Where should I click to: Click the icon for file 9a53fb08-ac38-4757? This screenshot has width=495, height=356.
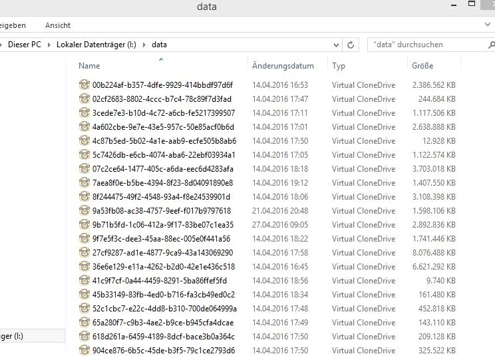coord(84,210)
